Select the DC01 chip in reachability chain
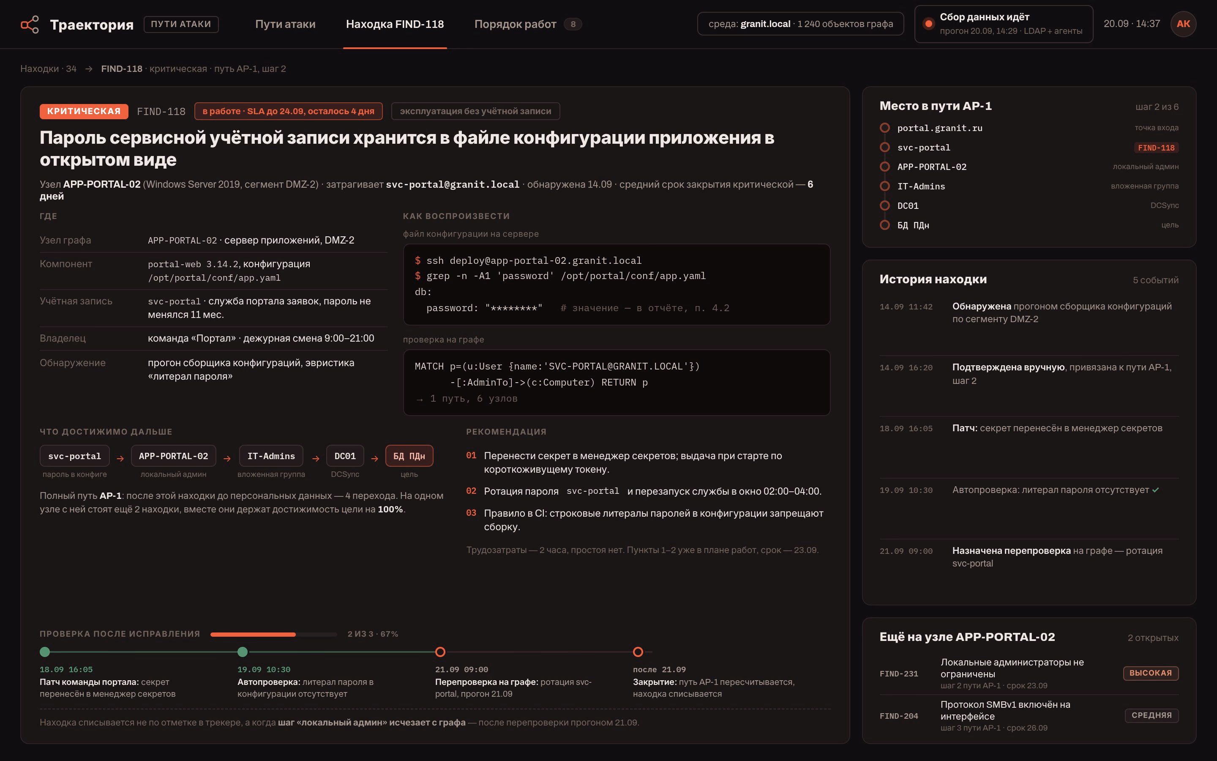 [x=345, y=456]
